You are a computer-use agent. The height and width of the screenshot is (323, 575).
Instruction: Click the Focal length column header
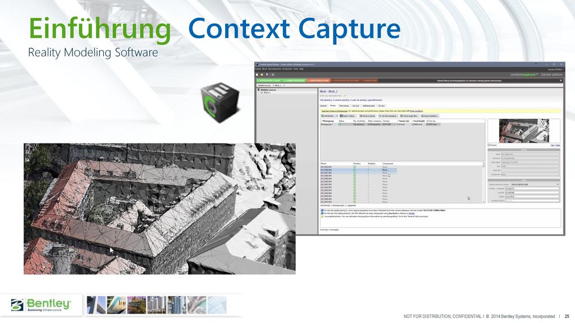(418, 121)
